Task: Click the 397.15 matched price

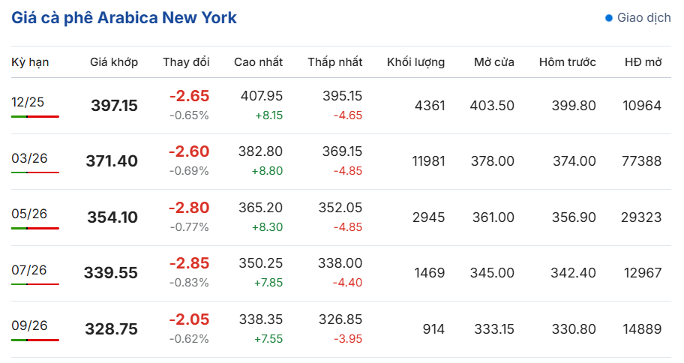Action: click(x=114, y=106)
